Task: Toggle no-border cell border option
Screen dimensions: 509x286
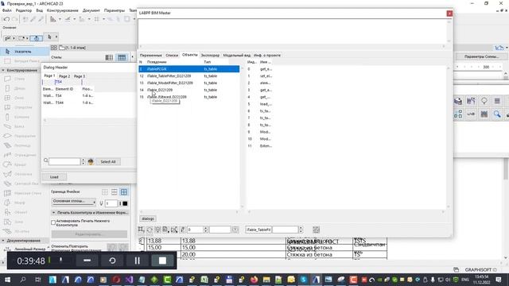Action: click(105, 192)
